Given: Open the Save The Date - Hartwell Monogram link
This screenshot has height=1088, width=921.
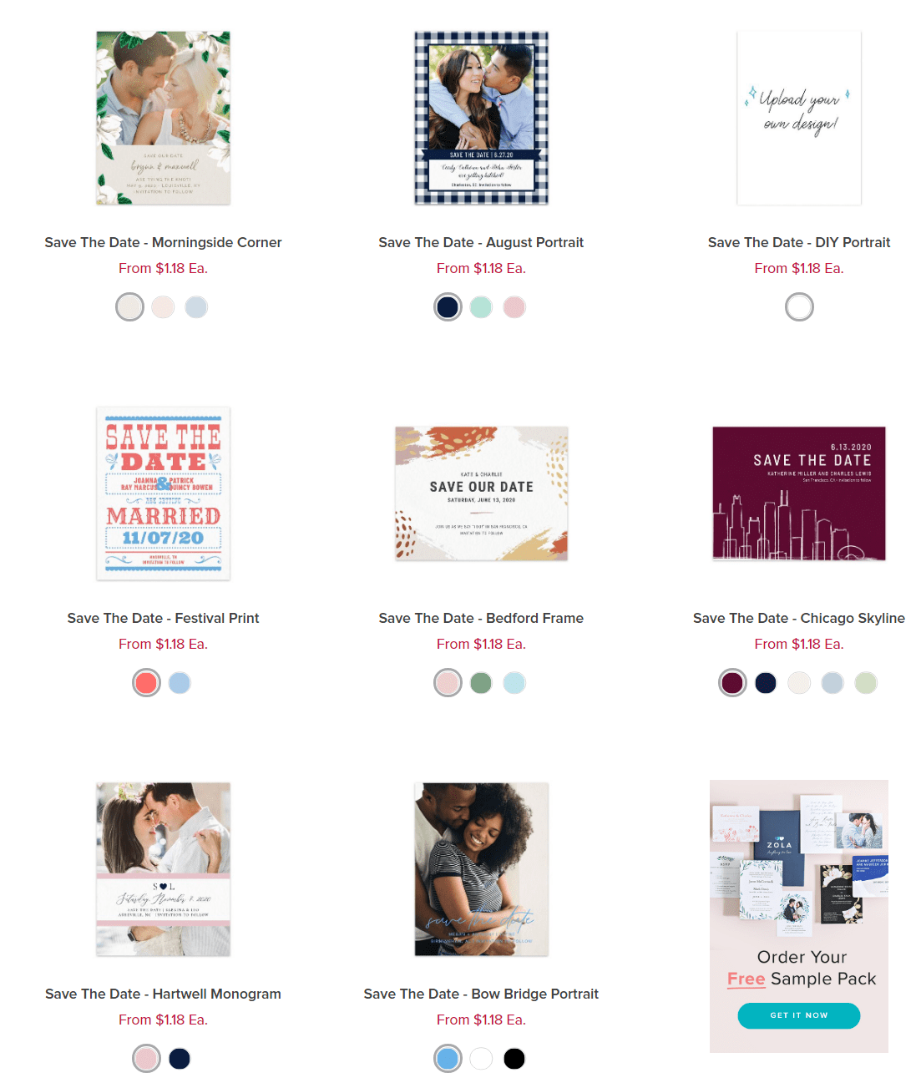Looking at the screenshot, I should [x=163, y=994].
